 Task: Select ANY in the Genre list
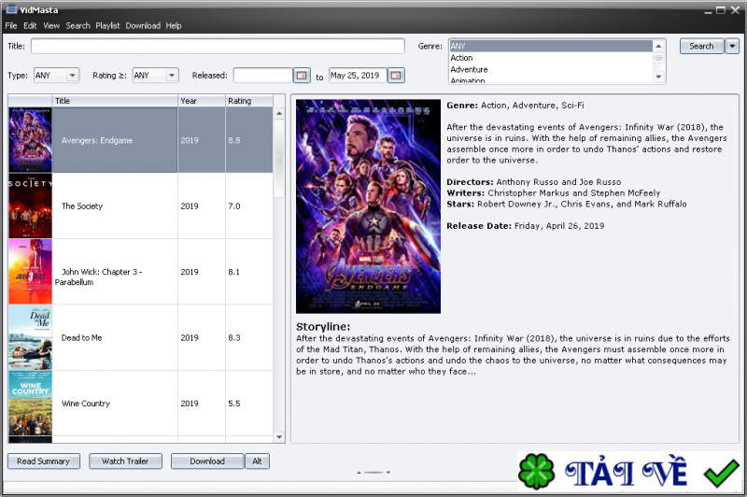click(x=551, y=46)
